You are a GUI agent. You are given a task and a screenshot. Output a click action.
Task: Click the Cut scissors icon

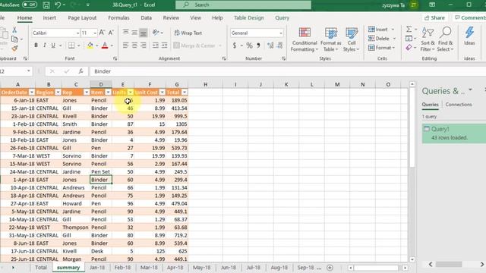coord(14,30)
